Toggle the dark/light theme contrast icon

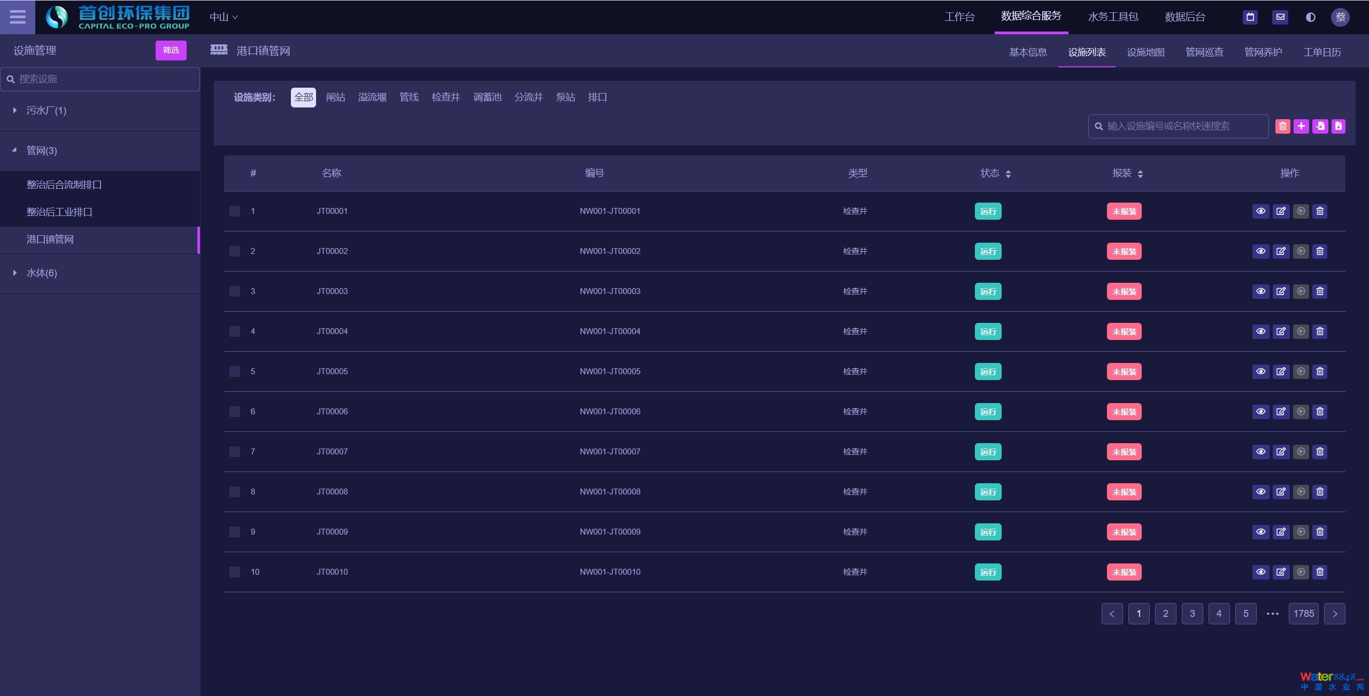point(1310,17)
